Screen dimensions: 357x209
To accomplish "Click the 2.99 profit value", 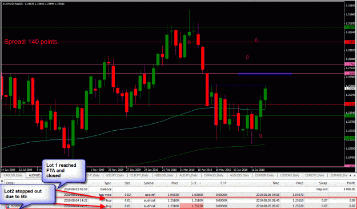I will [352, 200].
